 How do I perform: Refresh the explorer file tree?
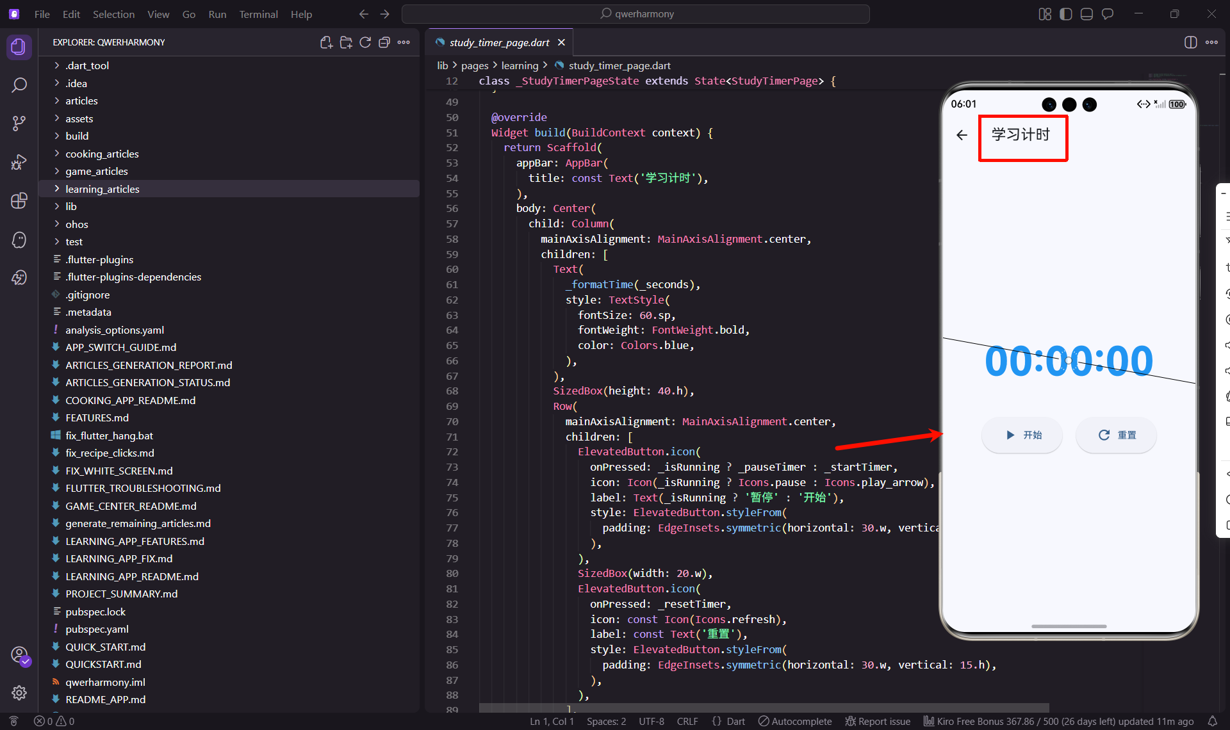pos(365,42)
